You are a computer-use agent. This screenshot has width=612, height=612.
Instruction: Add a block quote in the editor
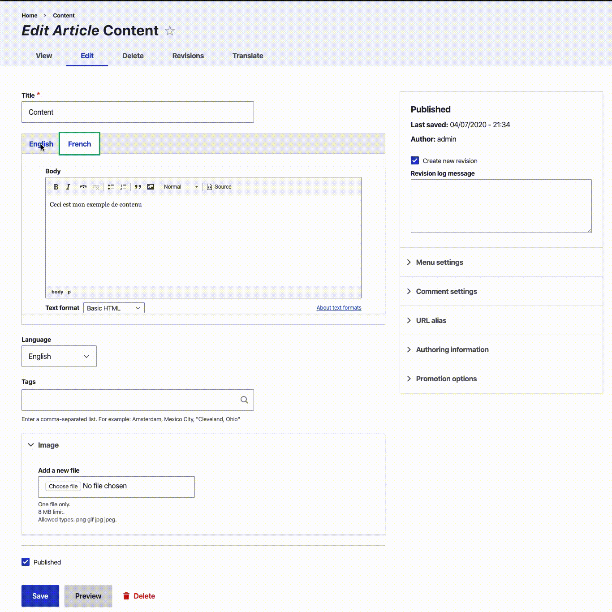click(x=138, y=187)
